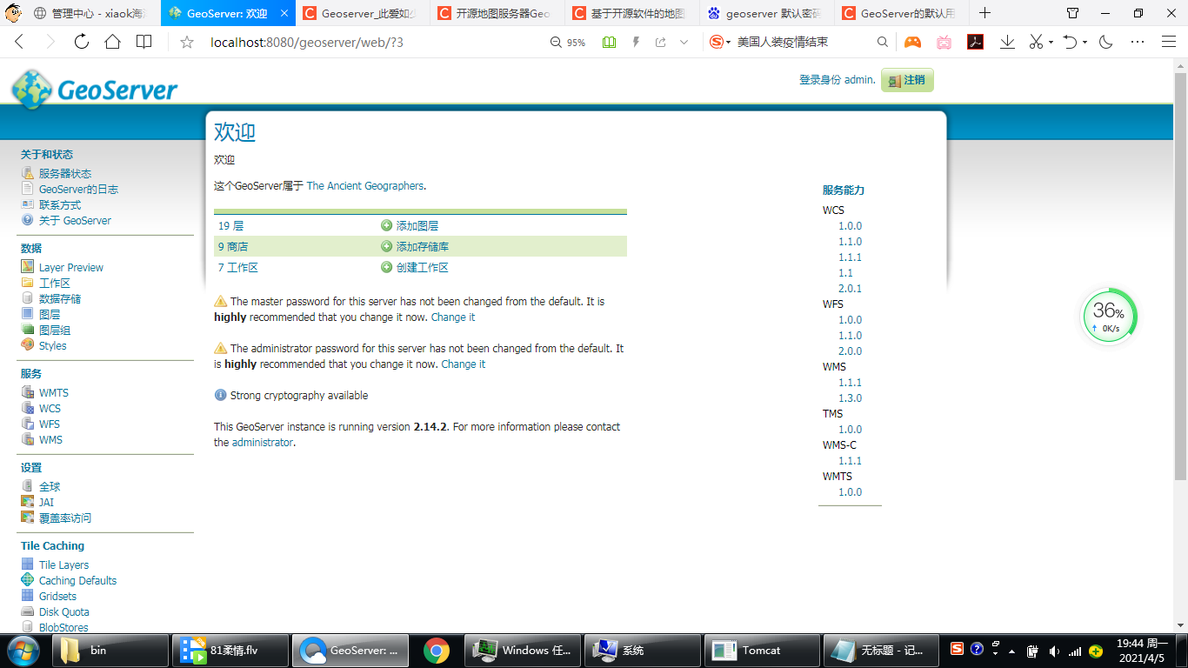The image size is (1188, 668).
Task: Open WMS 1.3.0 capabilities
Action: coord(850,398)
